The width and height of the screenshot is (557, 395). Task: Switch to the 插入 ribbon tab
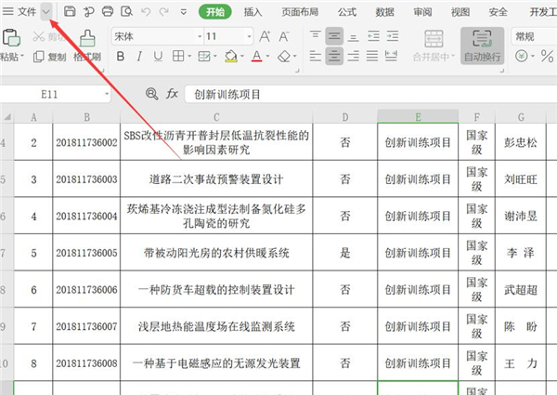[253, 11]
